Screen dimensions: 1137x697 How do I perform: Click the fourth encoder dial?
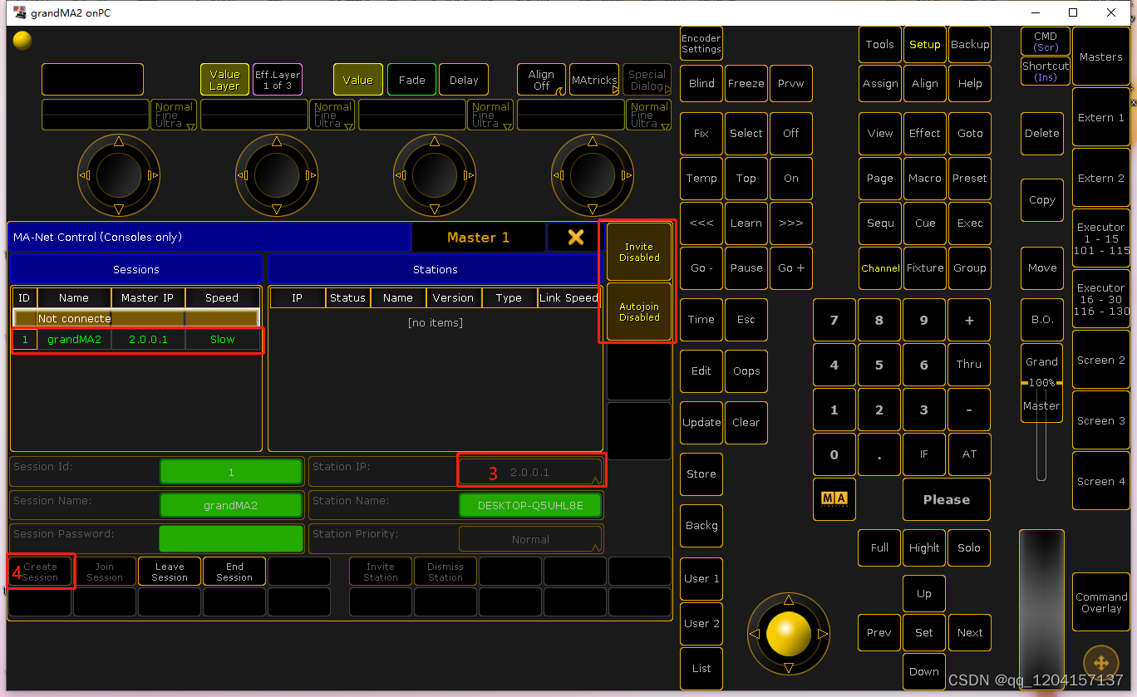pyautogui.click(x=593, y=175)
